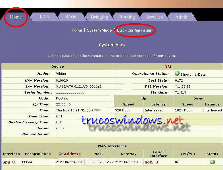The width and height of the screenshot is (223, 170).
Task: Click the green Operational Status indicator
Action: (177, 74)
